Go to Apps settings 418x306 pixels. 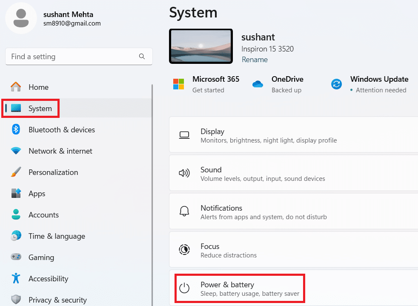37,194
